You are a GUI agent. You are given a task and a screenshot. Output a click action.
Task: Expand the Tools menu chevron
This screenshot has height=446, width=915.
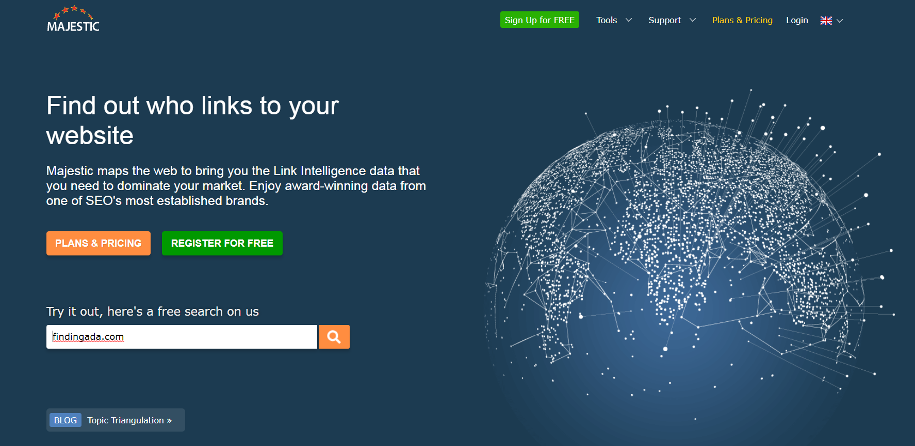pos(629,20)
